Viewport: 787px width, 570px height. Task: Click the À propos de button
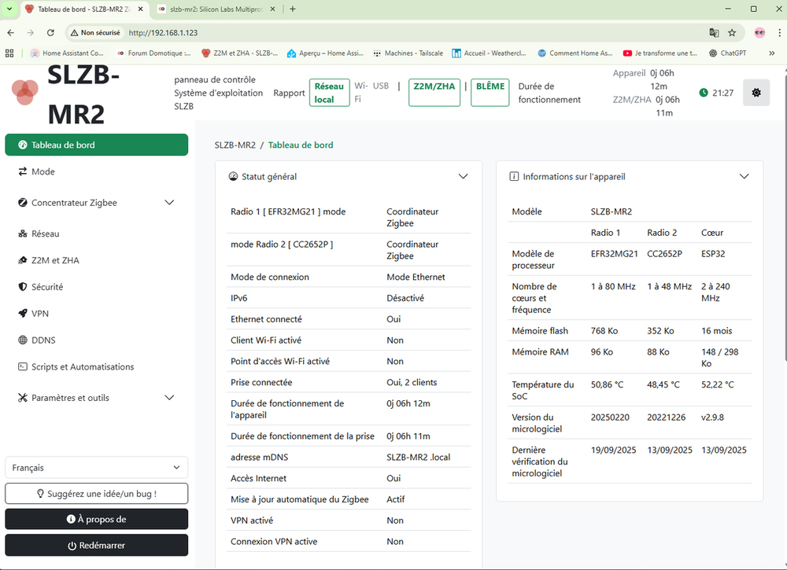coord(96,520)
